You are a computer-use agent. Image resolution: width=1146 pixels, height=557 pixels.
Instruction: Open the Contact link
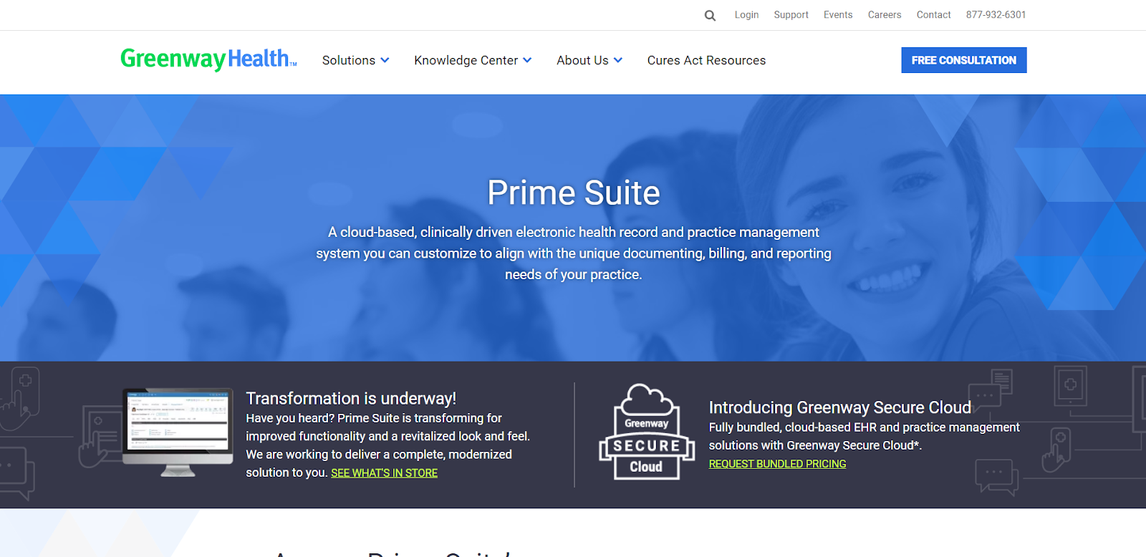(x=933, y=14)
